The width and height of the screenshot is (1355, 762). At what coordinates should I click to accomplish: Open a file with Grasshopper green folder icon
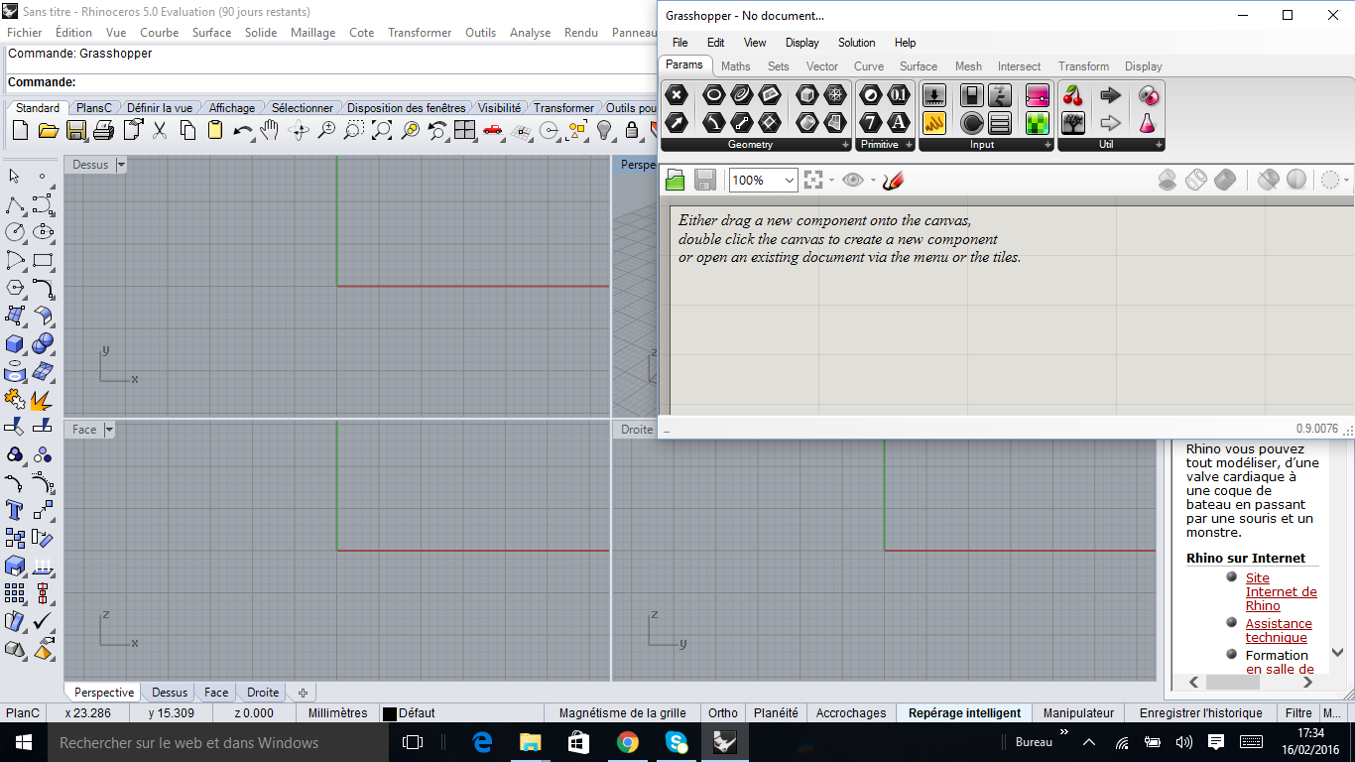[x=676, y=180]
